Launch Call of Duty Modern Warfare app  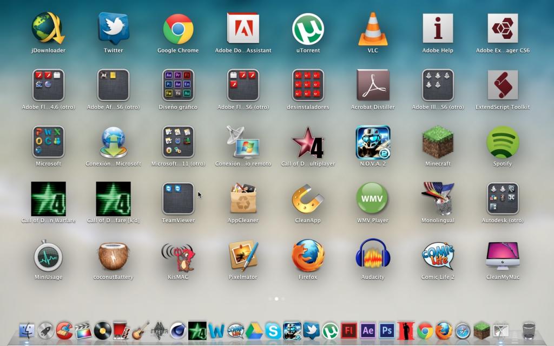click(48, 199)
